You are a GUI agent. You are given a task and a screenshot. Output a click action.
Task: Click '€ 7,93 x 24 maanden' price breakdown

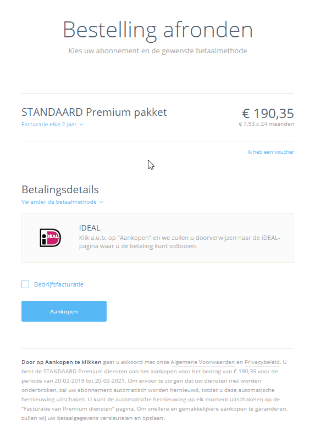coord(266,124)
